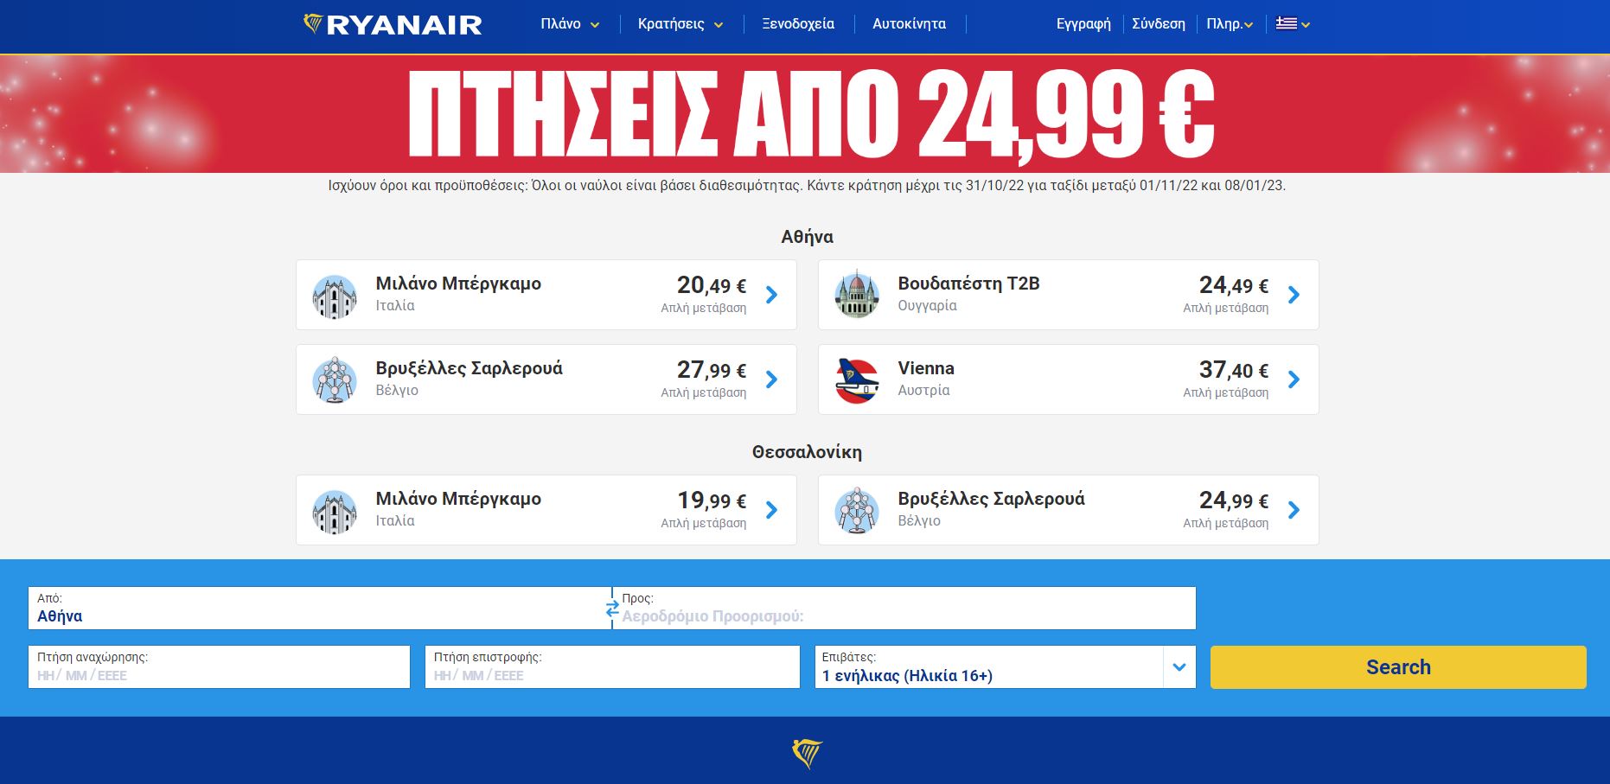Go to Αυτοκίνητα page

coord(909,24)
